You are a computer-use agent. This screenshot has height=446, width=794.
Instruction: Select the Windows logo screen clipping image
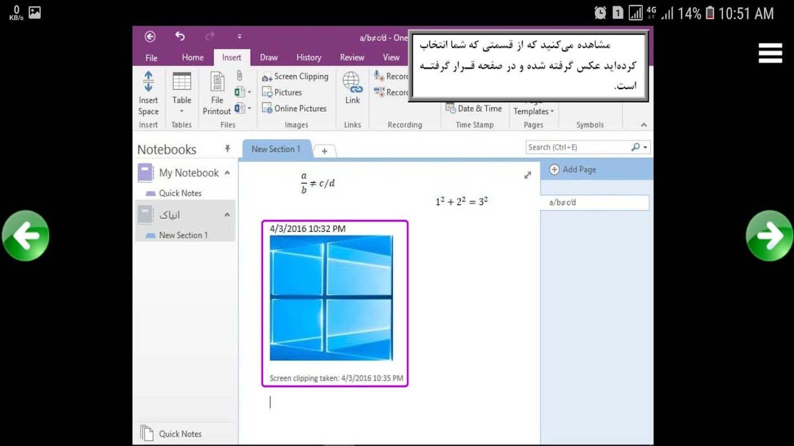(x=331, y=298)
